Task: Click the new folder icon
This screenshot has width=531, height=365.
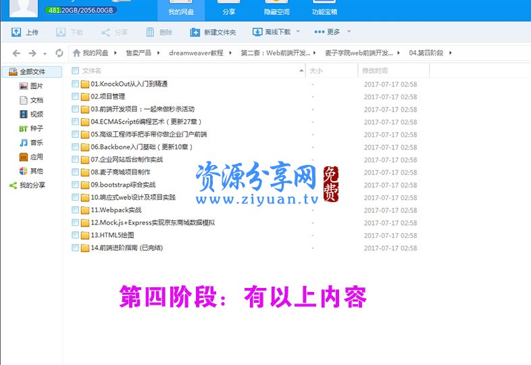Action: 195,32
